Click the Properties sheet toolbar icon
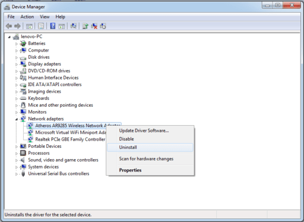Image resolution: width=304 pixels, height=222 pixels. [41, 26]
